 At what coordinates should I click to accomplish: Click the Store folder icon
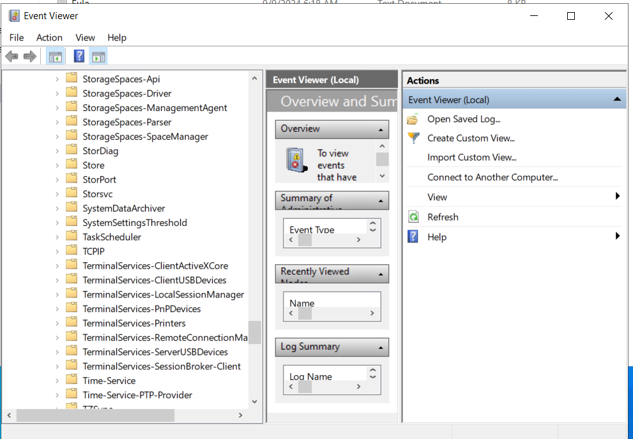(72, 165)
